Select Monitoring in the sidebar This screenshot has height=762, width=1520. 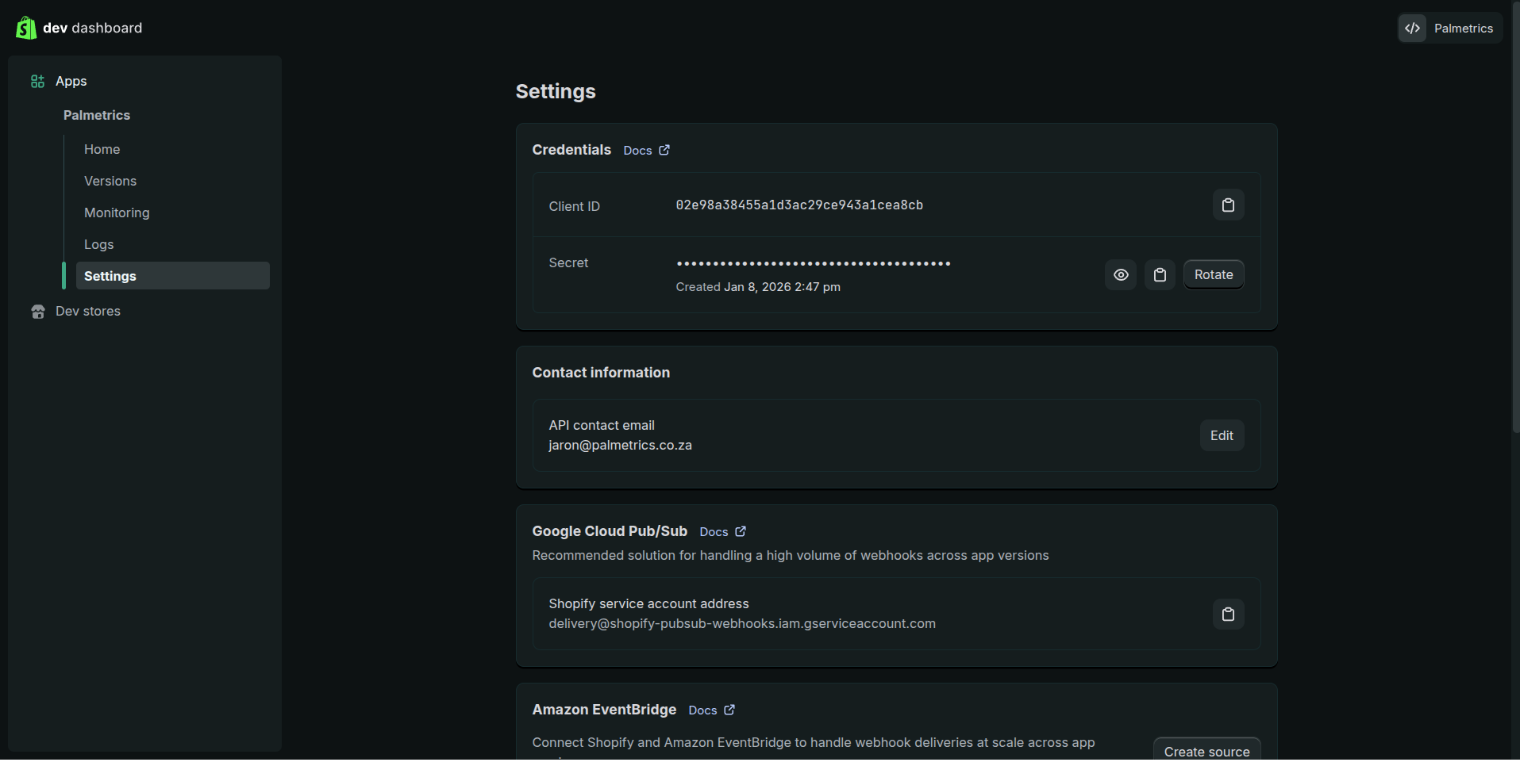click(x=116, y=213)
